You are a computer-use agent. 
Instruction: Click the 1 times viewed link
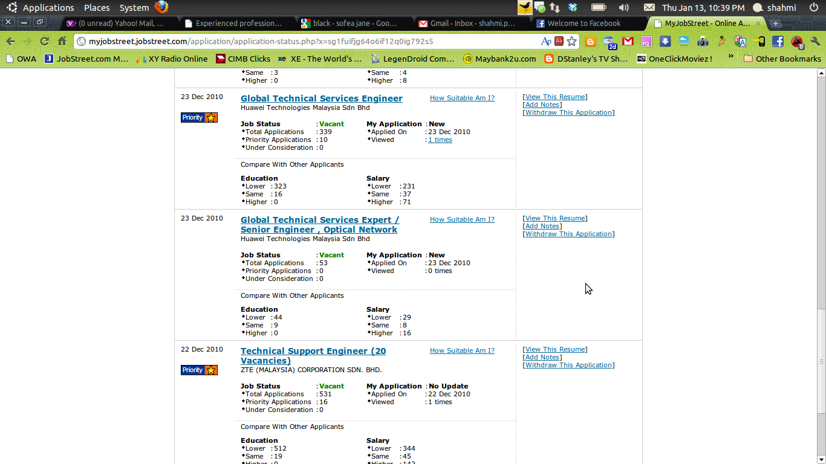(x=440, y=140)
